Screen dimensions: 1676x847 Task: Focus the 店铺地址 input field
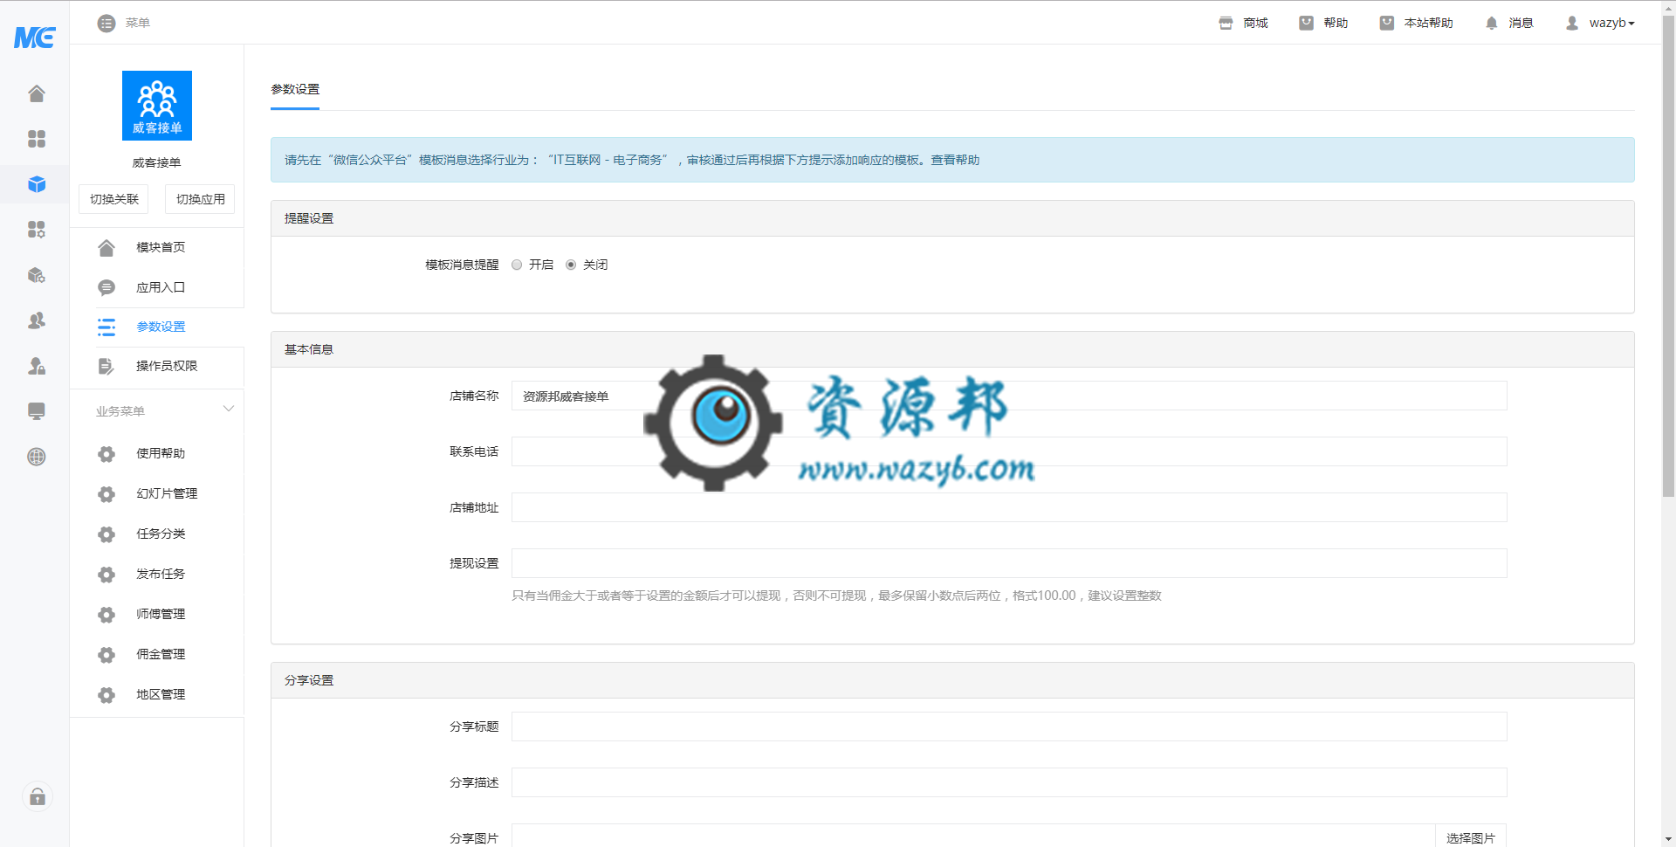pos(1009,507)
